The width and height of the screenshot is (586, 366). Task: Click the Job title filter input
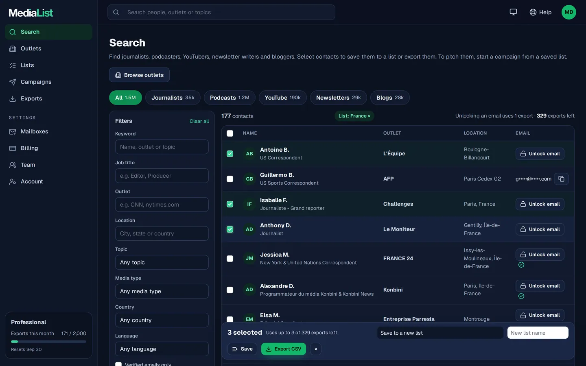pos(162,176)
